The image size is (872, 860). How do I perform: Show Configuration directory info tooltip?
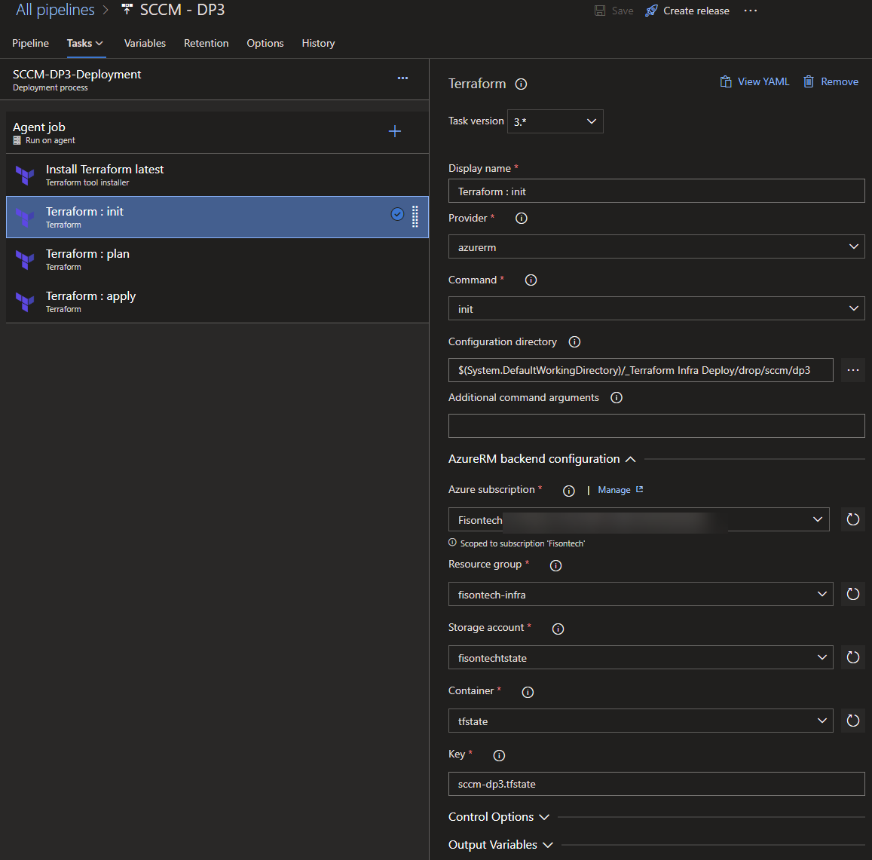[574, 341]
